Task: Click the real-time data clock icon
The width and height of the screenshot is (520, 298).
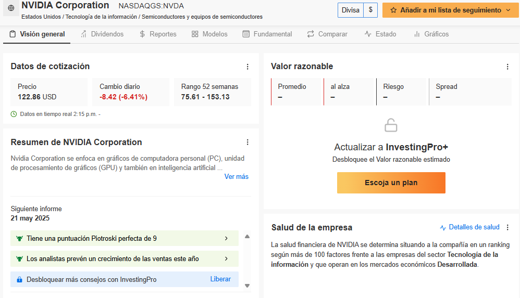Action: coord(14,114)
